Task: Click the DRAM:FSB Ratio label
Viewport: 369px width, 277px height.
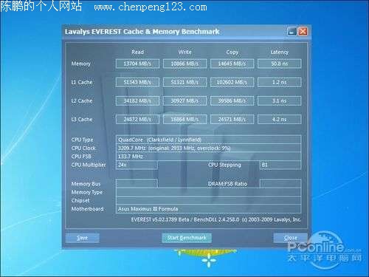Action: pyautogui.click(x=227, y=184)
